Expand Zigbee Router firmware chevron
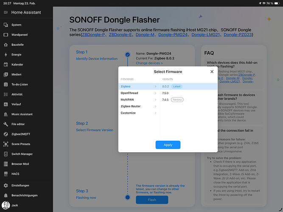Viewport: 283px width, 212px height. pos(155,106)
